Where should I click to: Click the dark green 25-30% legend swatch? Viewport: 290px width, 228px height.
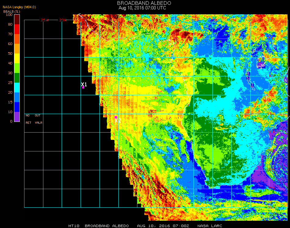(17, 78)
